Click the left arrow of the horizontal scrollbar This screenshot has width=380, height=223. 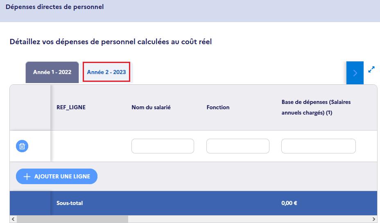point(13,219)
